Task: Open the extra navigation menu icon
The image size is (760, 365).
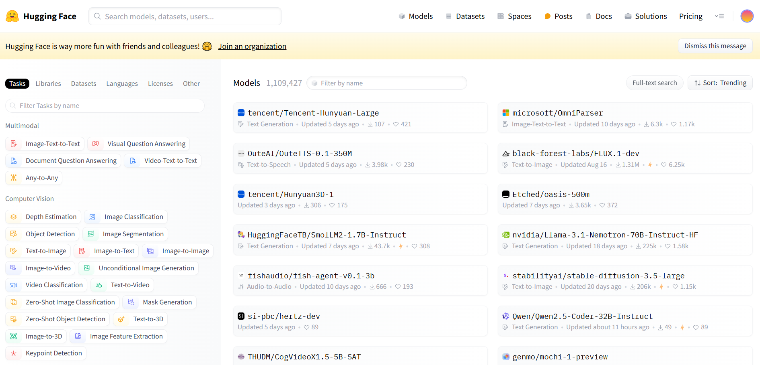Action: 719,16
